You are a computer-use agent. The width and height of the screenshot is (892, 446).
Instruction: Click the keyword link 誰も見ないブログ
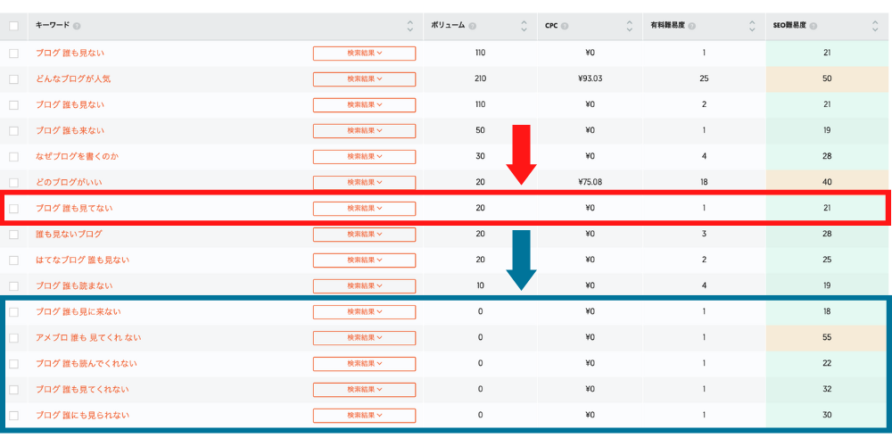[69, 235]
